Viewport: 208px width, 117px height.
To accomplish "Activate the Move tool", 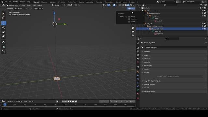I will tap(4, 23).
